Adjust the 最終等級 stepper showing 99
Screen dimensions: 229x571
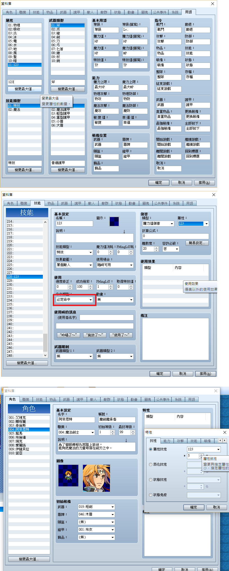[x=133, y=432]
